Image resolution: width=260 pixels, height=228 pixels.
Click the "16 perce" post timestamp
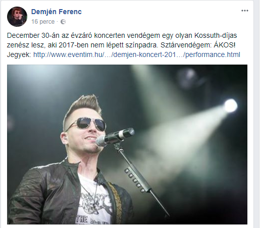pos(43,22)
